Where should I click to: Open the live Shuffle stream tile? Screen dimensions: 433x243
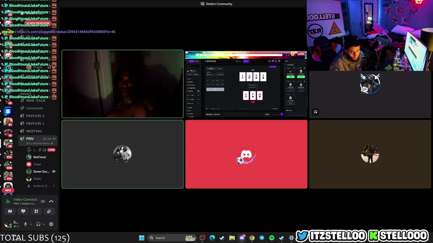(246, 84)
